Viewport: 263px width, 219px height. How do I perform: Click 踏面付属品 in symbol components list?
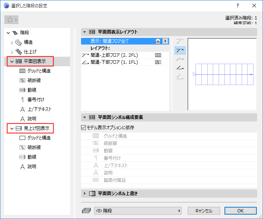point(169,180)
